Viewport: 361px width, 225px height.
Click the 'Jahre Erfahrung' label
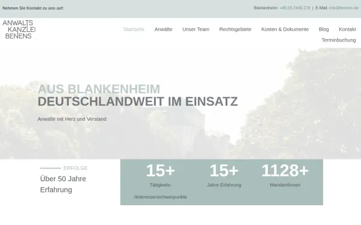[x=224, y=185]
